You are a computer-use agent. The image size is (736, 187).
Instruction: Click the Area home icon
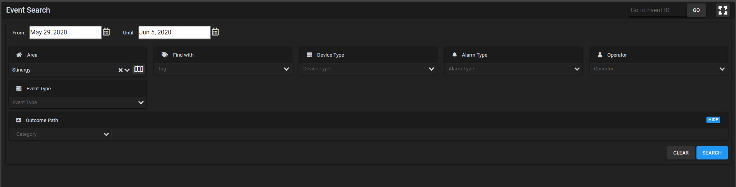click(x=19, y=55)
